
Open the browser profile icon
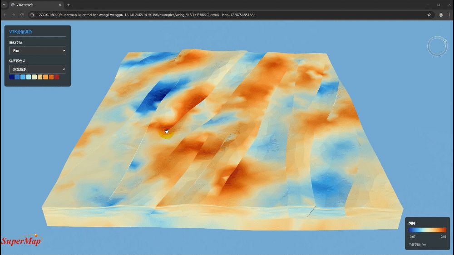tap(441, 15)
